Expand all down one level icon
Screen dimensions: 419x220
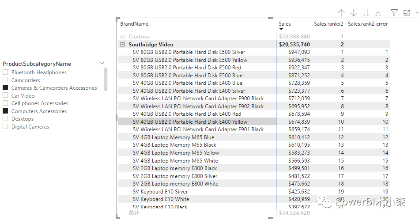click(x=378, y=12)
